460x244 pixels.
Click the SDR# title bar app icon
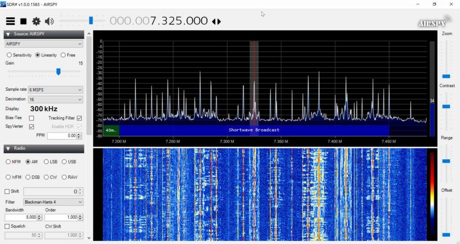[x=4, y=4]
